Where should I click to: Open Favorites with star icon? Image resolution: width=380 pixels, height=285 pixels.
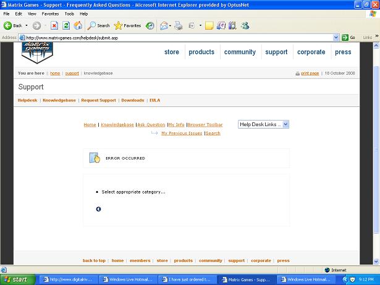(x=127, y=25)
